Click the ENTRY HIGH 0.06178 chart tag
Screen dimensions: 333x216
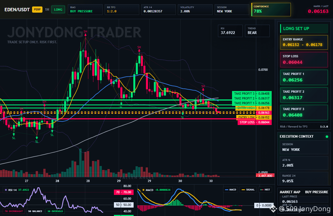coord(254,108)
